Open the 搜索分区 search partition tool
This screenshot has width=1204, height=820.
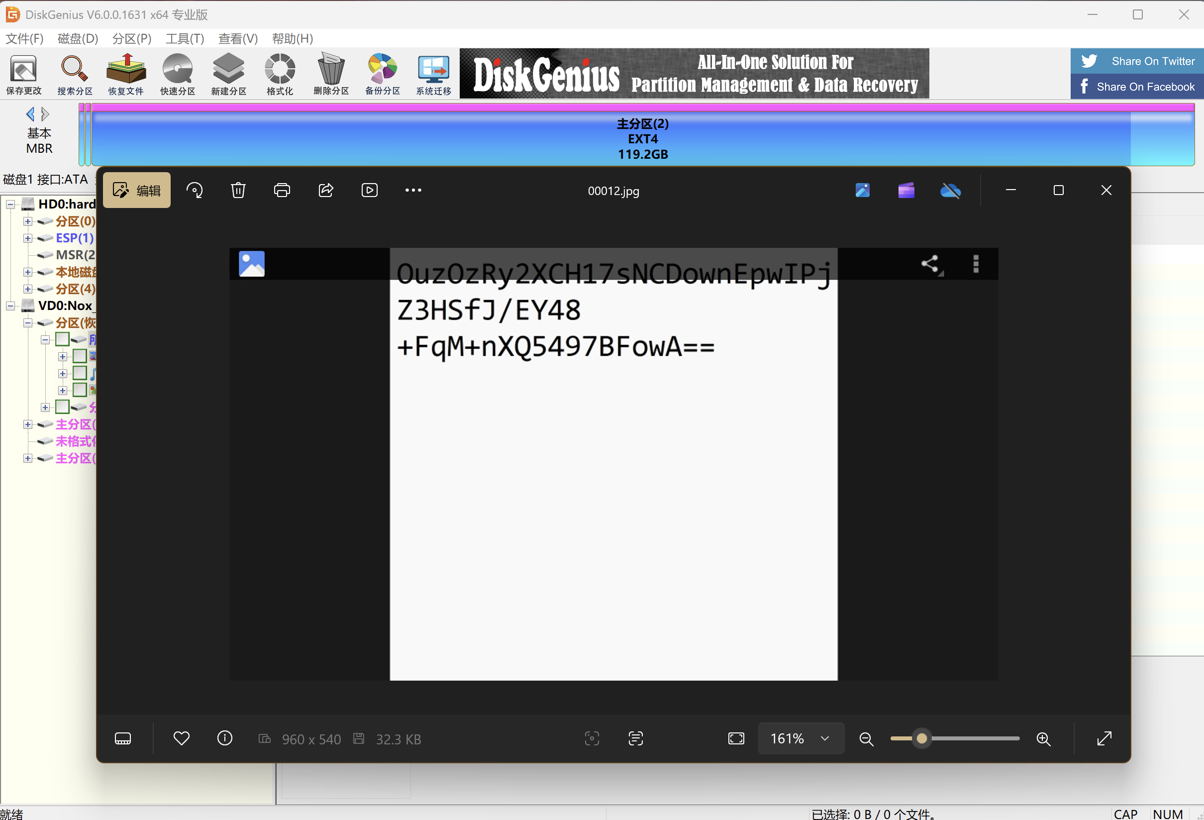[75, 75]
